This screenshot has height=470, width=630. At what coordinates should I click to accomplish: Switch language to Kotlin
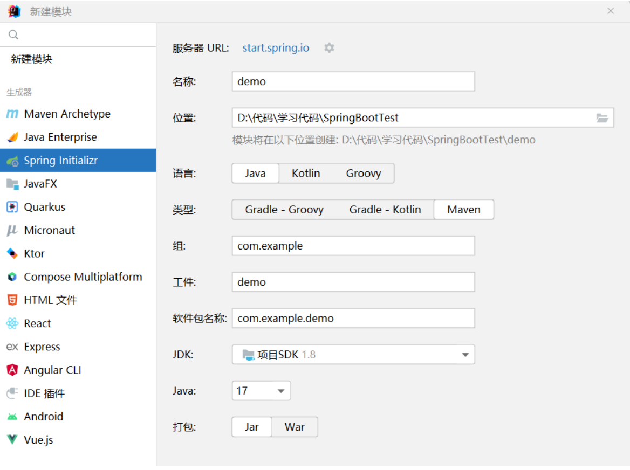[x=306, y=174]
